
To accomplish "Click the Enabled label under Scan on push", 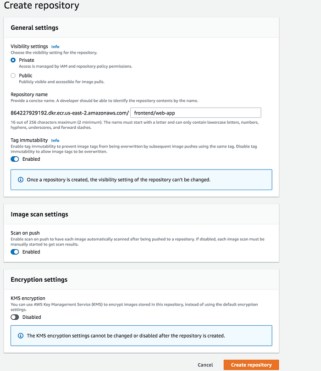I will tap(31, 252).
